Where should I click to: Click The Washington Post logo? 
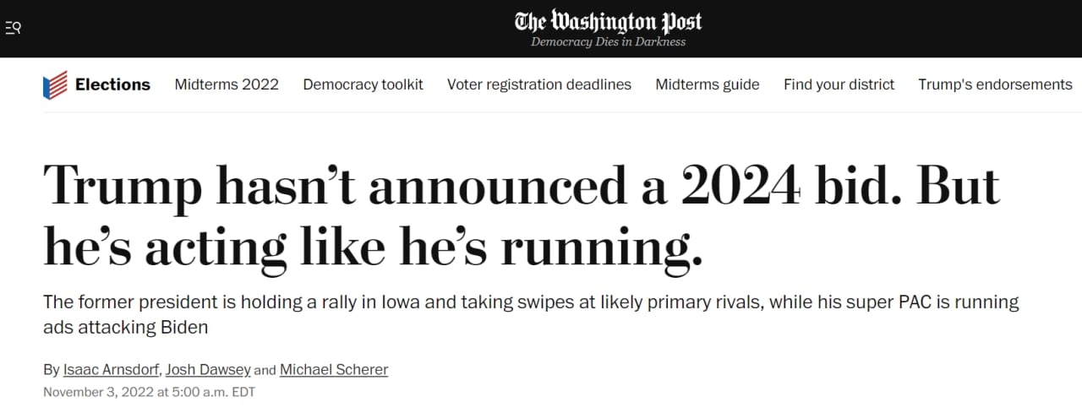coord(608,22)
